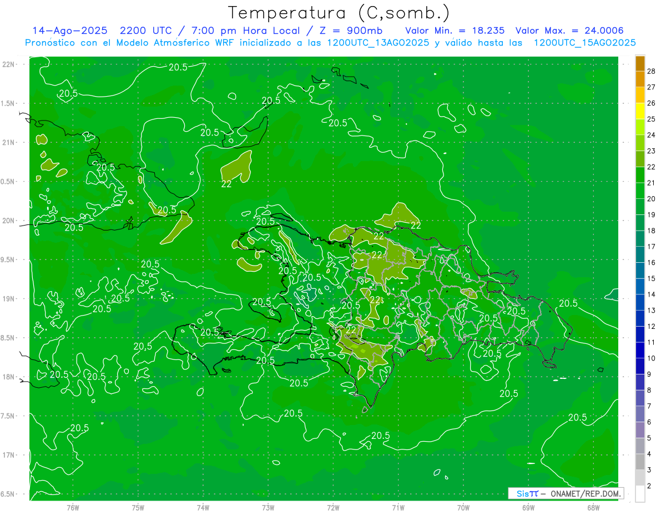Click the "20N" latitude axis label
Image resolution: width=666 pixels, height=515 pixels.
pos(8,221)
